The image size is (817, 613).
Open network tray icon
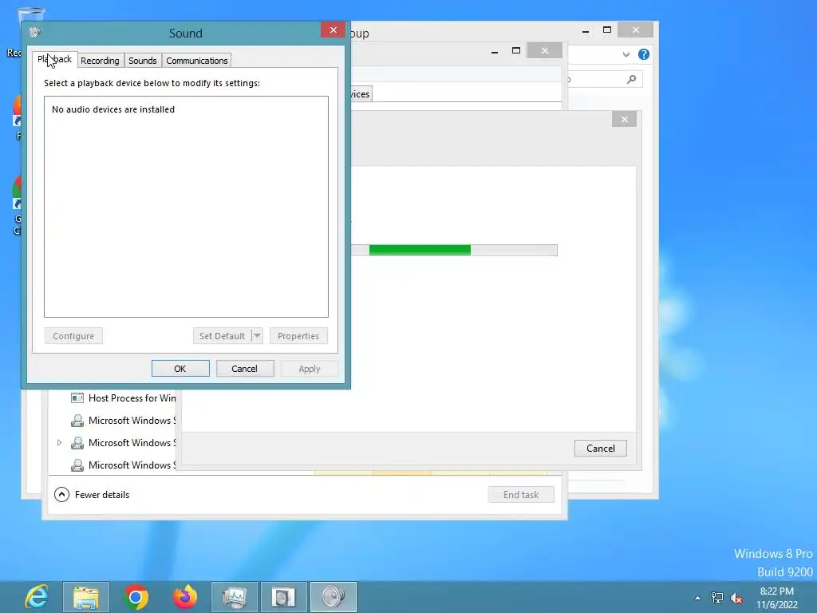click(x=717, y=598)
